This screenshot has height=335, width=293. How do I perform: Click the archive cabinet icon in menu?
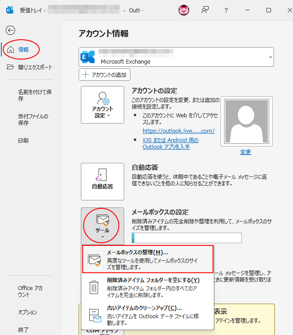[x=95, y=315]
